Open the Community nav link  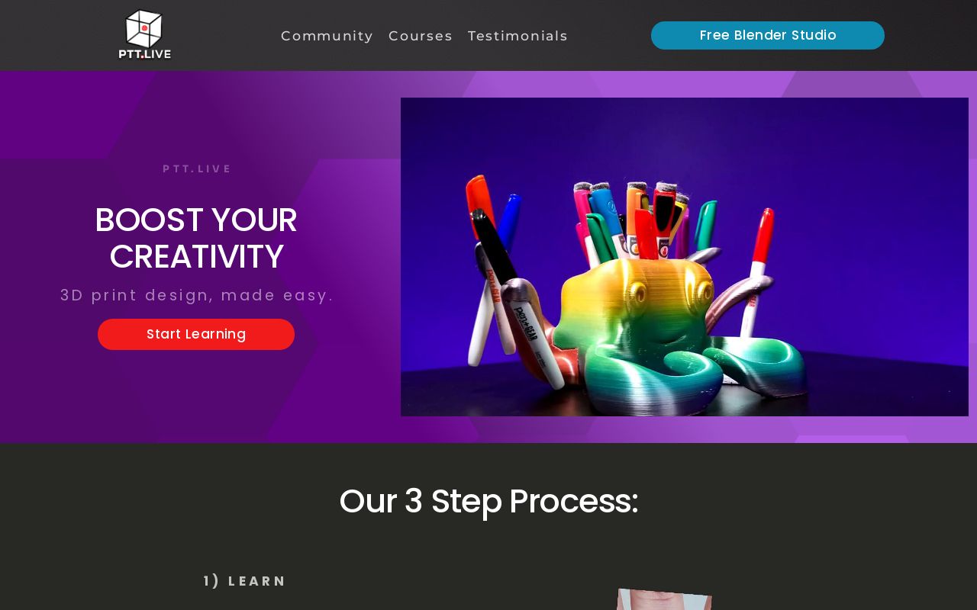327,36
